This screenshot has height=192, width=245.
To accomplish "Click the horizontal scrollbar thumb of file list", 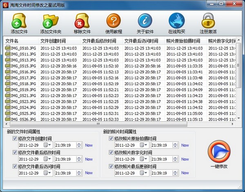I will tap(98, 124).
